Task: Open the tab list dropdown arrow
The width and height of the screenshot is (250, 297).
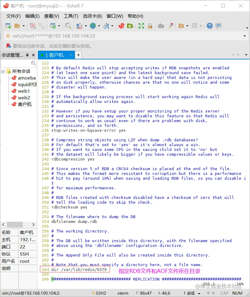Action: pos(246,55)
